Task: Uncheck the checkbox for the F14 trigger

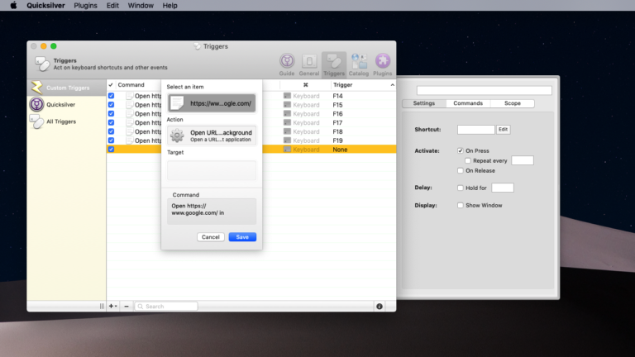Action: coord(112,96)
